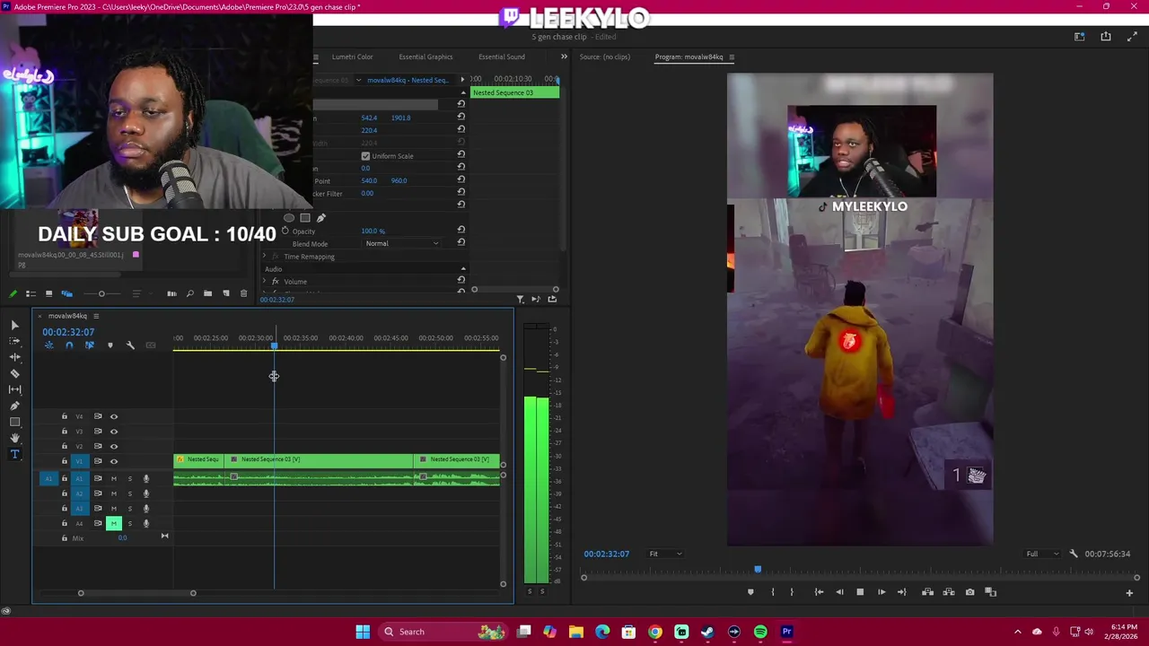The width and height of the screenshot is (1149, 646).
Task: Select the Track Select Forward tool
Action: coord(14,341)
